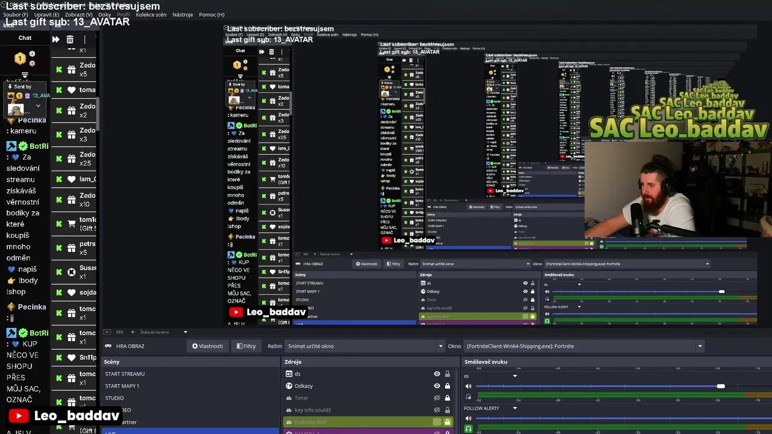
Task: Click gift icon on Zedo x10 row
Action: tap(71, 200)
